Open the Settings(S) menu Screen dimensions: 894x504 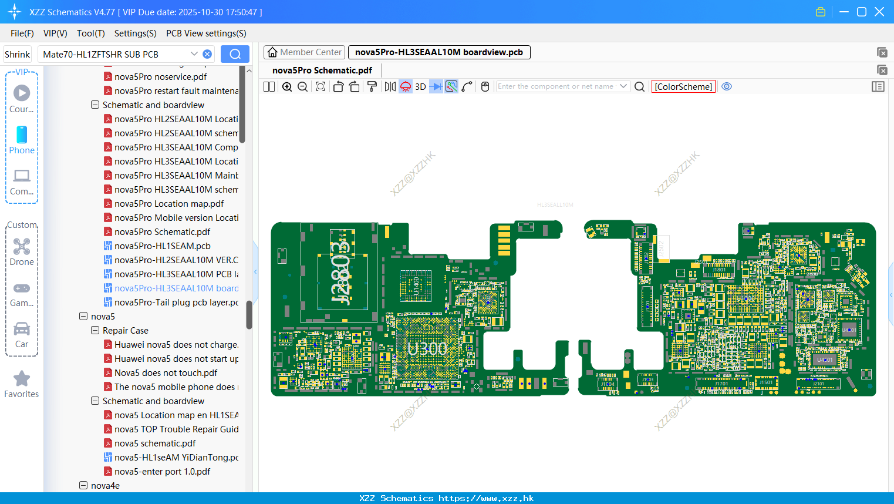click(136, 33)
